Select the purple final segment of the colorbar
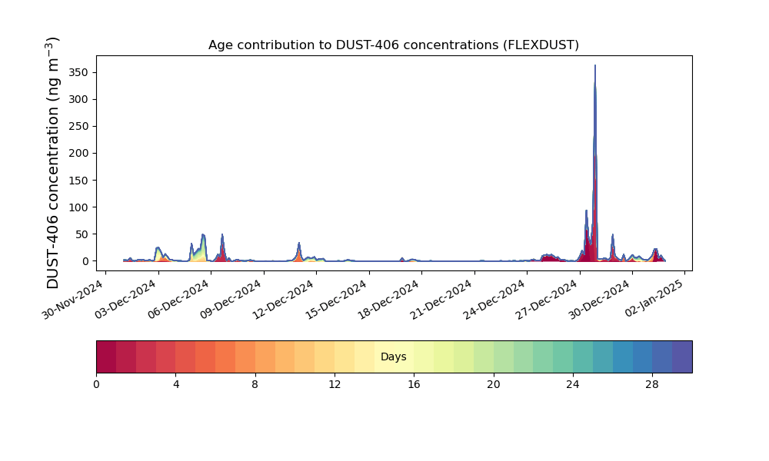Image resolution: width=769 pixels, height=461 pixels. click(x=682, y=357)
